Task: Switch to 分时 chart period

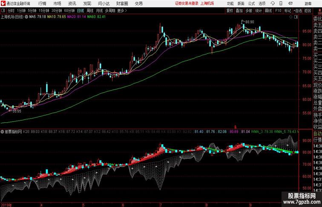Action: point(11,11)
